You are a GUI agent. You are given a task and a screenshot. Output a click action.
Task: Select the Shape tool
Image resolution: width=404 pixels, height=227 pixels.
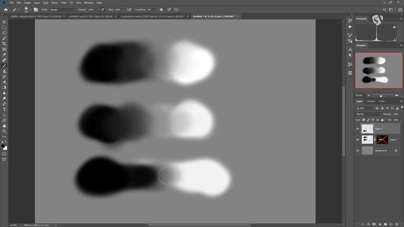[4, 120]
